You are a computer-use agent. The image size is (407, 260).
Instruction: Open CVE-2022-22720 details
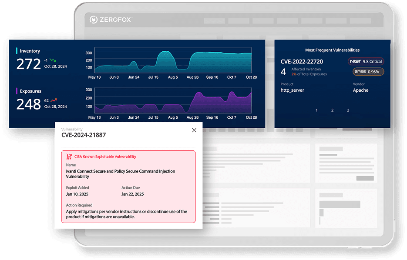[302, 61]
